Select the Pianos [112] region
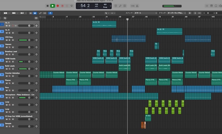 [72, 82]
